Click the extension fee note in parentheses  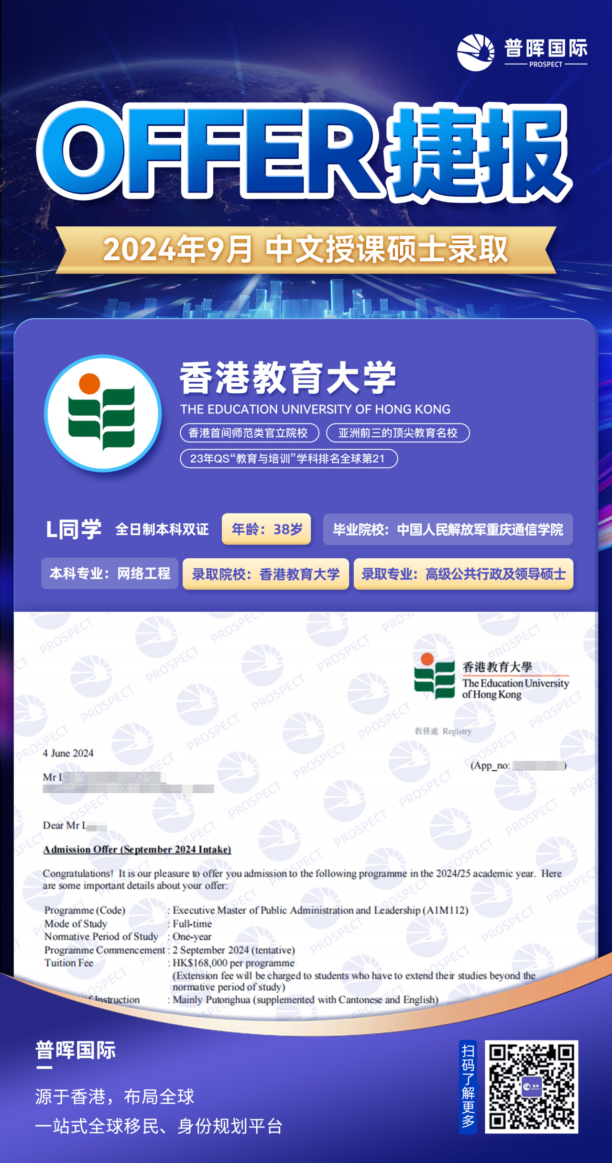(354, 981)
